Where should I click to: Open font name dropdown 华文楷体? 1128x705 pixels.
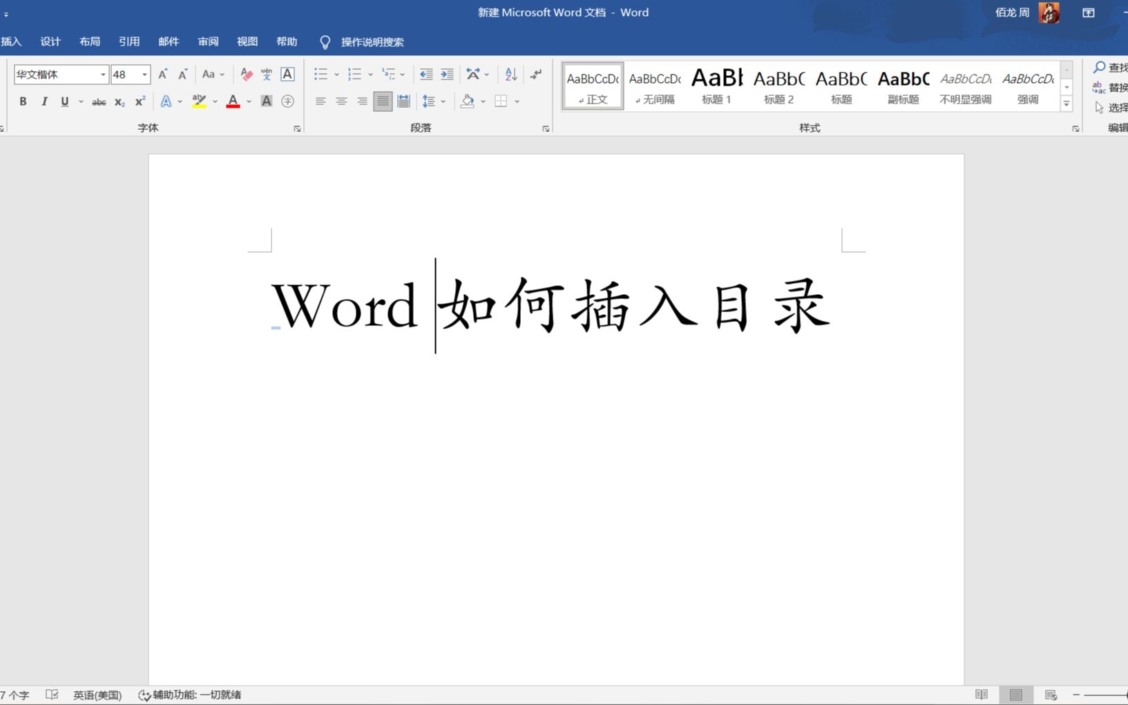pyautogui.click(x=103, y=75)
